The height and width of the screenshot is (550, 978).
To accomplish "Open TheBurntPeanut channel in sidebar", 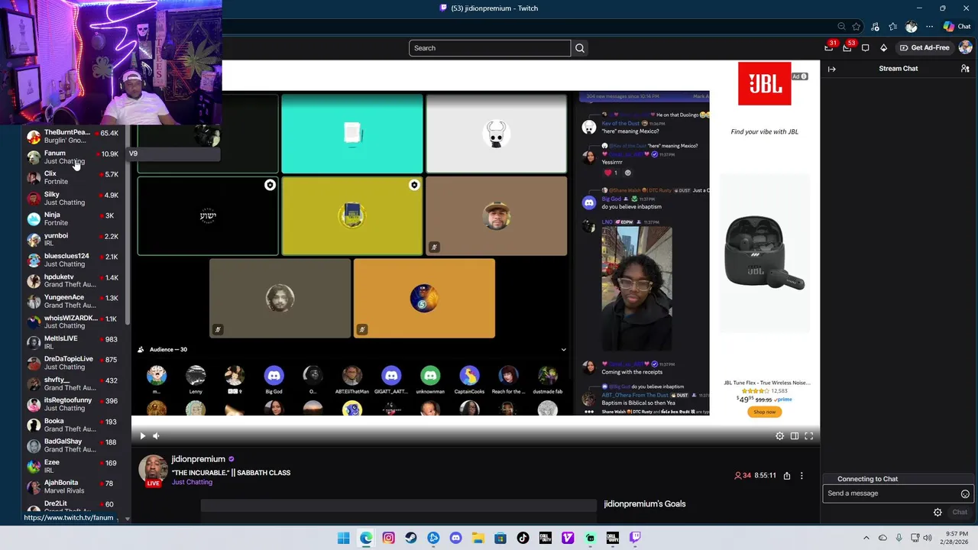I will pos(75,137).
